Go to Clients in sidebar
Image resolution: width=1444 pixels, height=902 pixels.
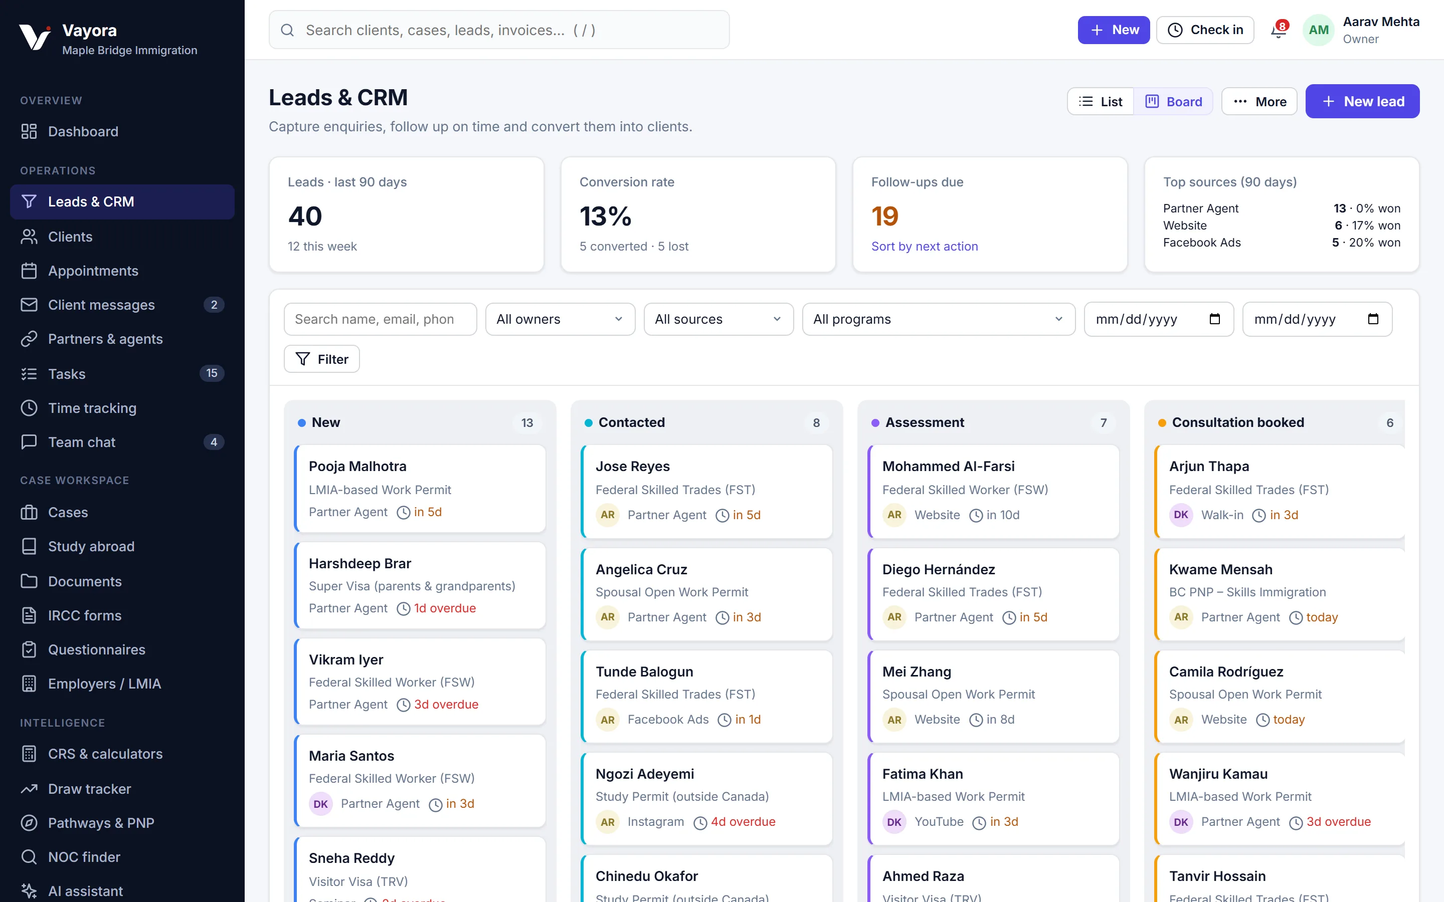(x=122, y=236)
